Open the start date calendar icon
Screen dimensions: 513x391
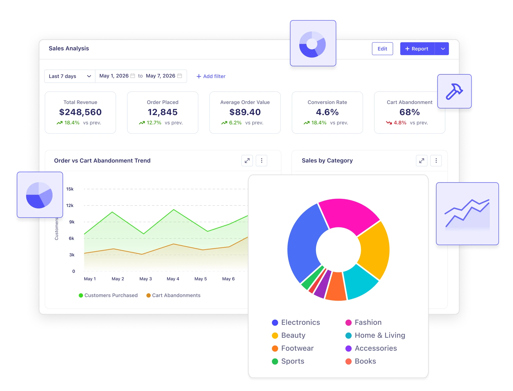click(133, 76)
